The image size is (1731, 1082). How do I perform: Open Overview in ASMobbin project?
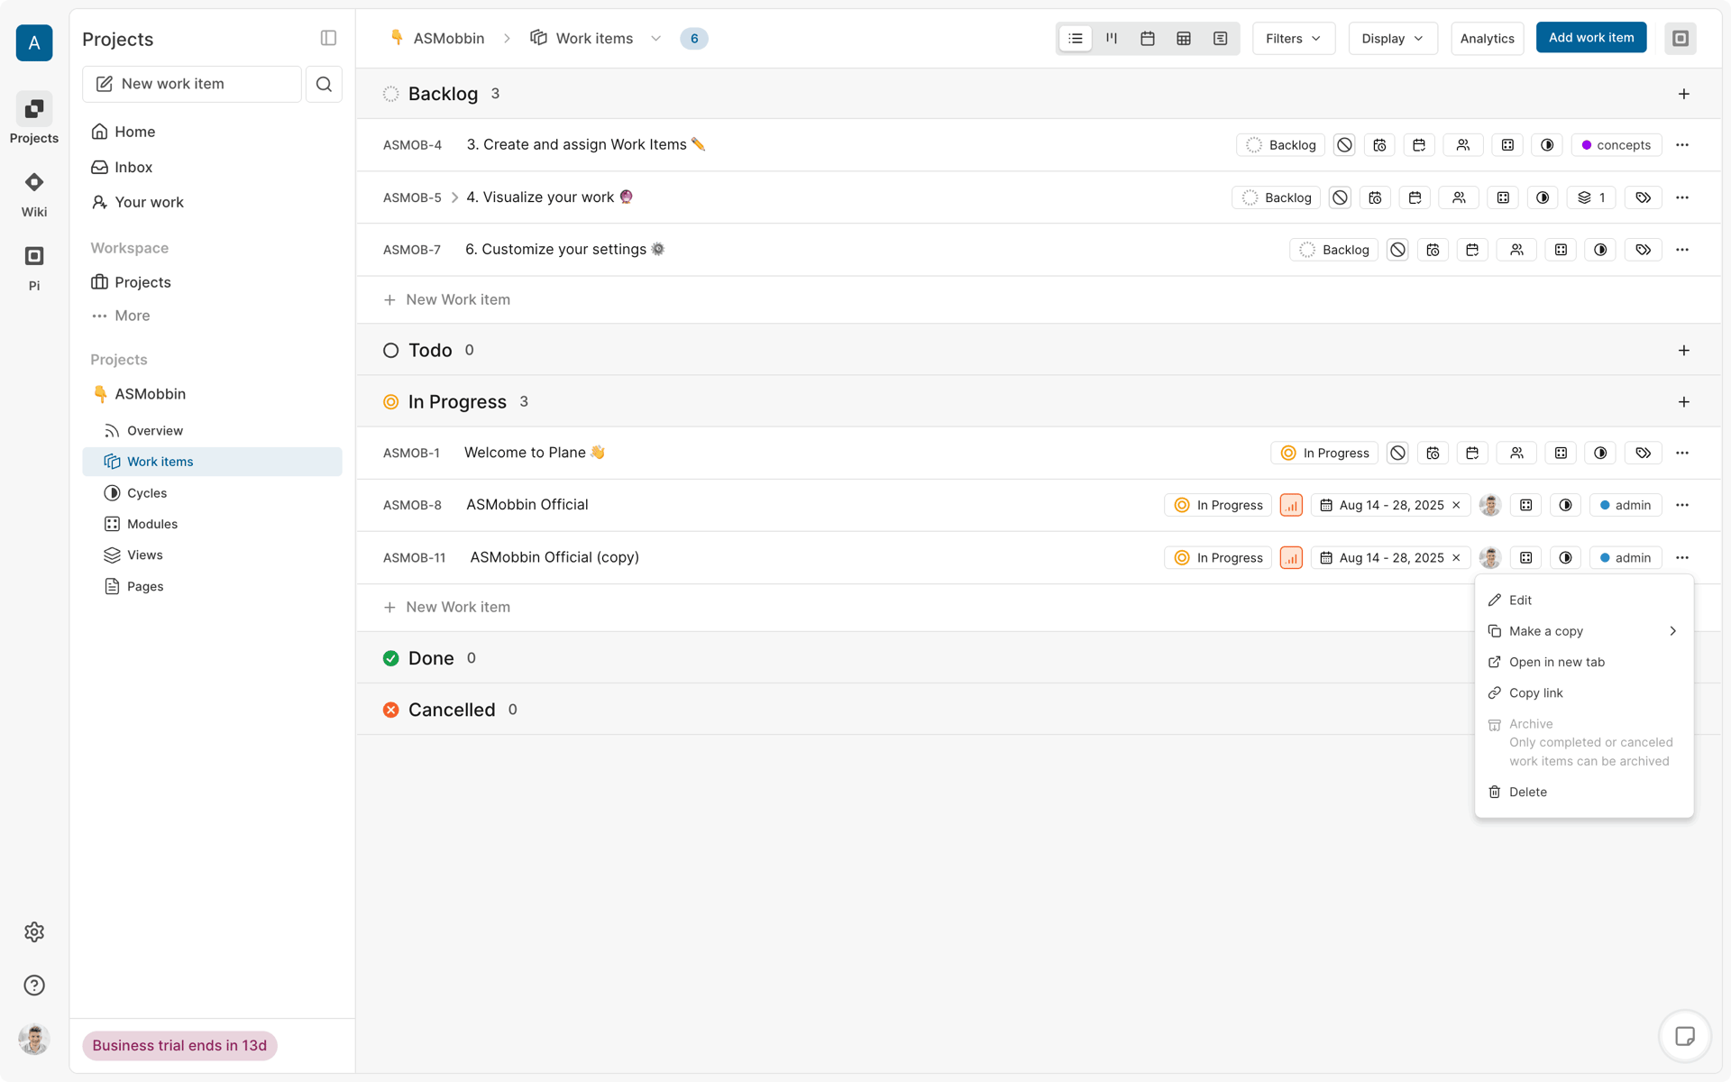(212, 431)
